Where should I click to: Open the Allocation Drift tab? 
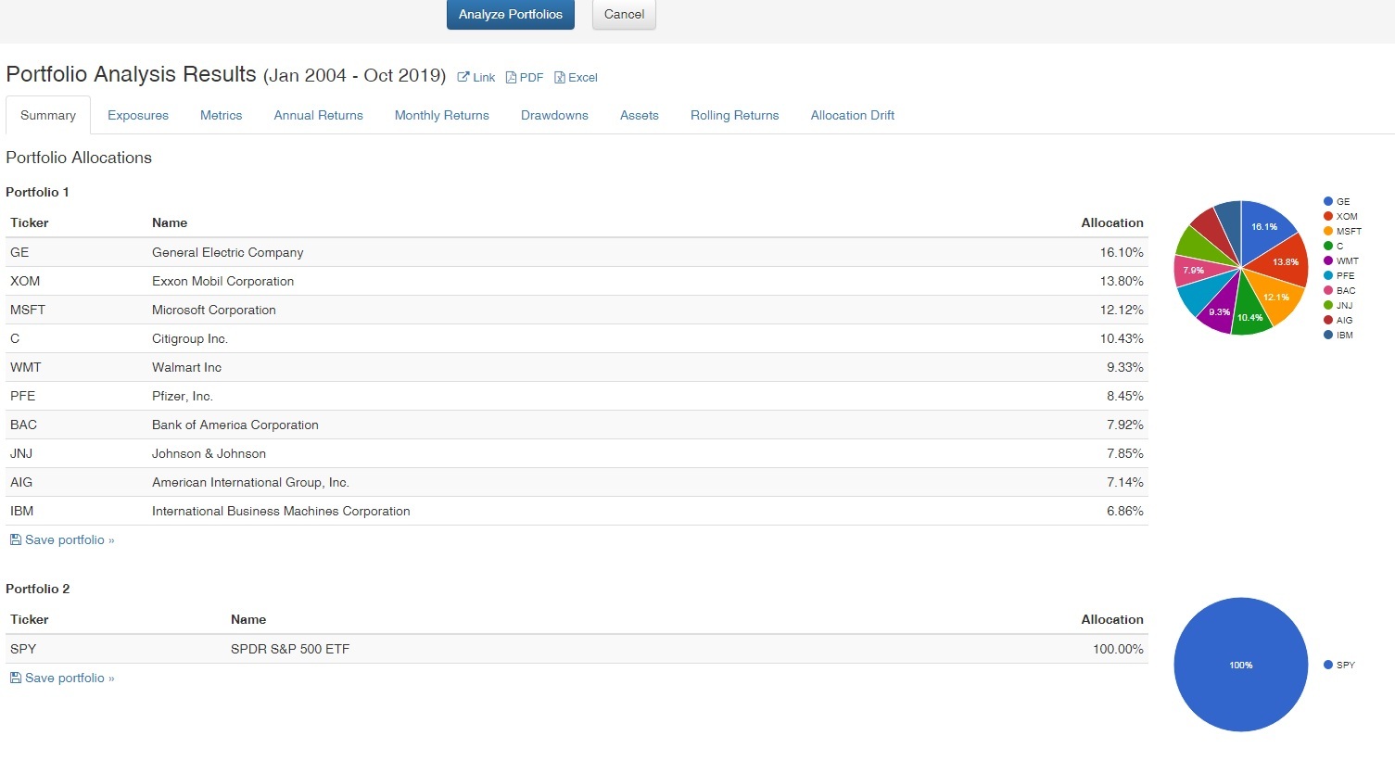coord(852,116)
